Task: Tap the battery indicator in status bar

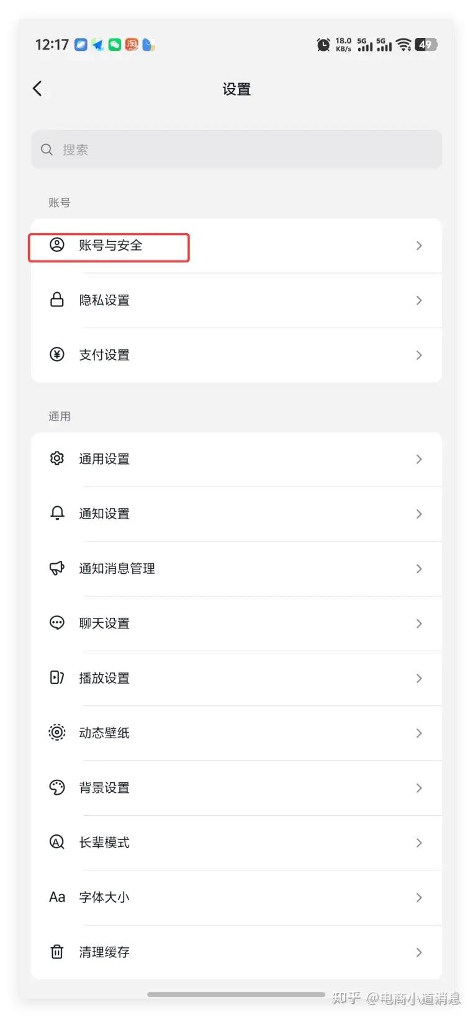Action: [x=426, y=45]
